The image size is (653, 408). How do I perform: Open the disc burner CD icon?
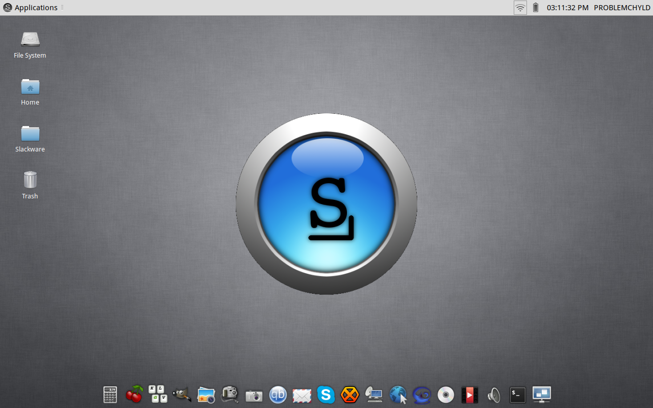[446, 395]
